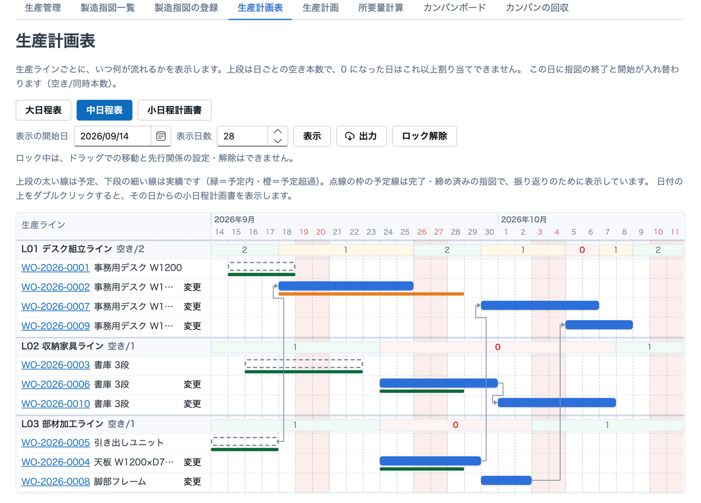Open the 生産計画 tab
The width and height of the screenshot is (701, 503).
(320, 8)
